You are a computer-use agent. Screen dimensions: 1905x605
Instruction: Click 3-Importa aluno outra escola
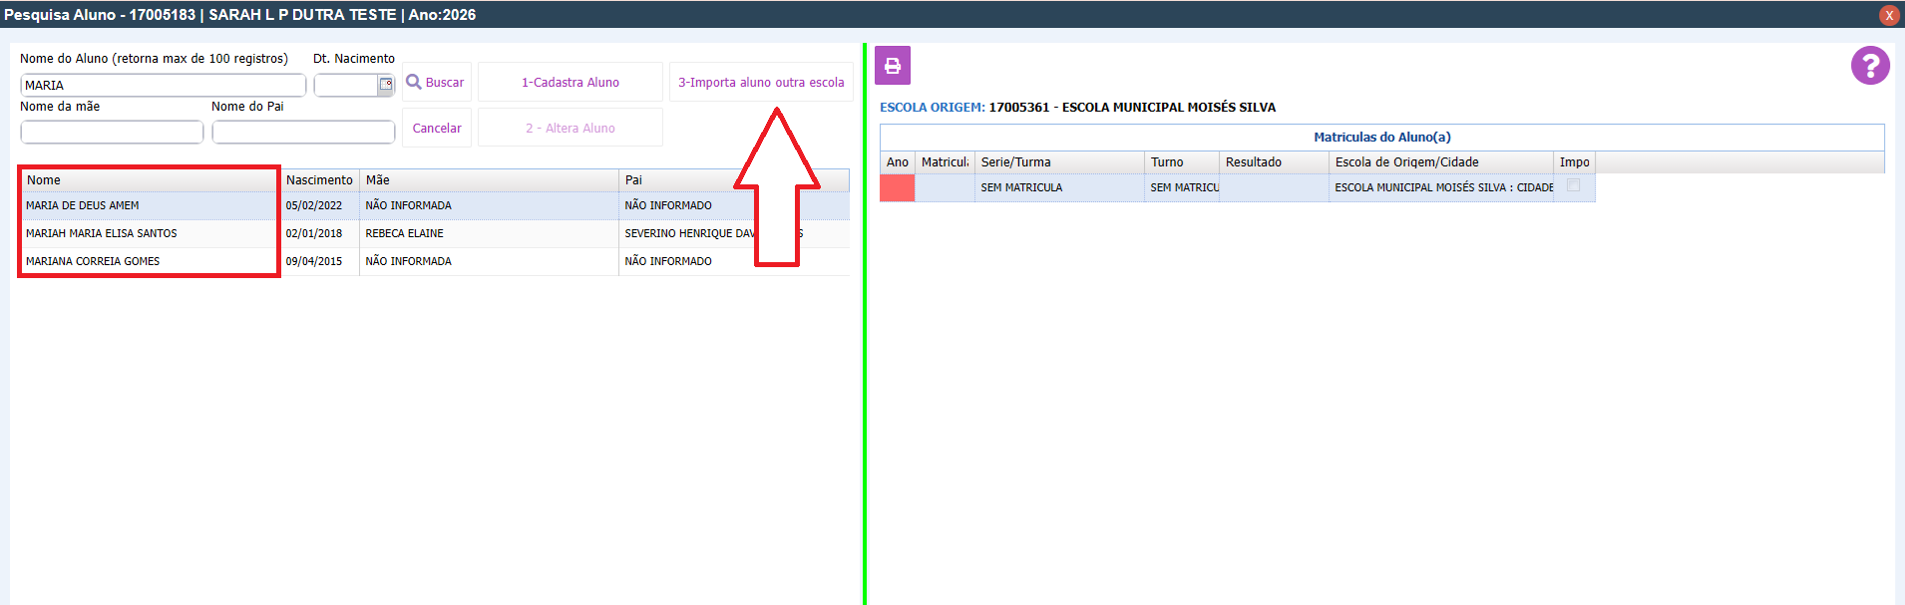coord(761,83)
